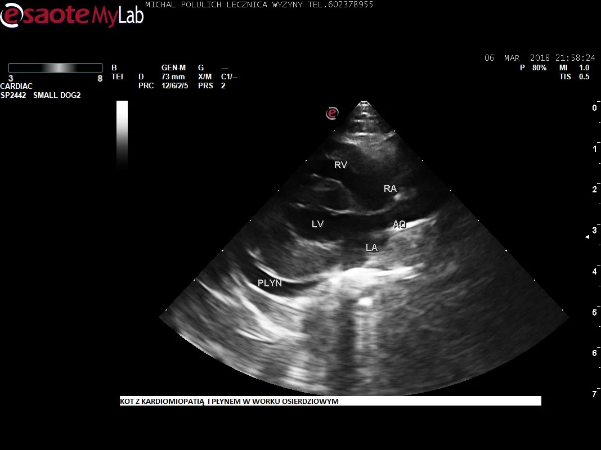The image size is (601, 450).
Task: Click the TEI mode label
Action: [x=117, y=76]
